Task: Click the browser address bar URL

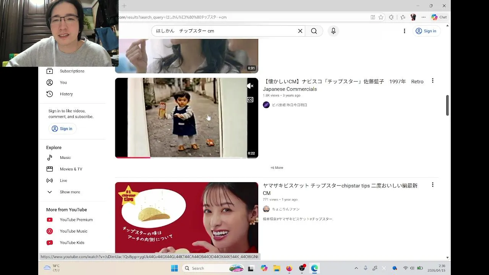Action: pos(172,17)
